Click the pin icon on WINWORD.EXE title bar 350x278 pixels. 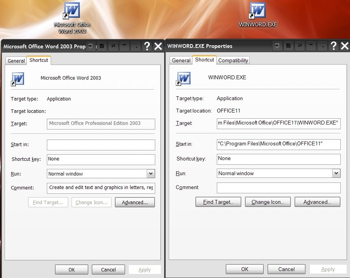coord(300,46)
